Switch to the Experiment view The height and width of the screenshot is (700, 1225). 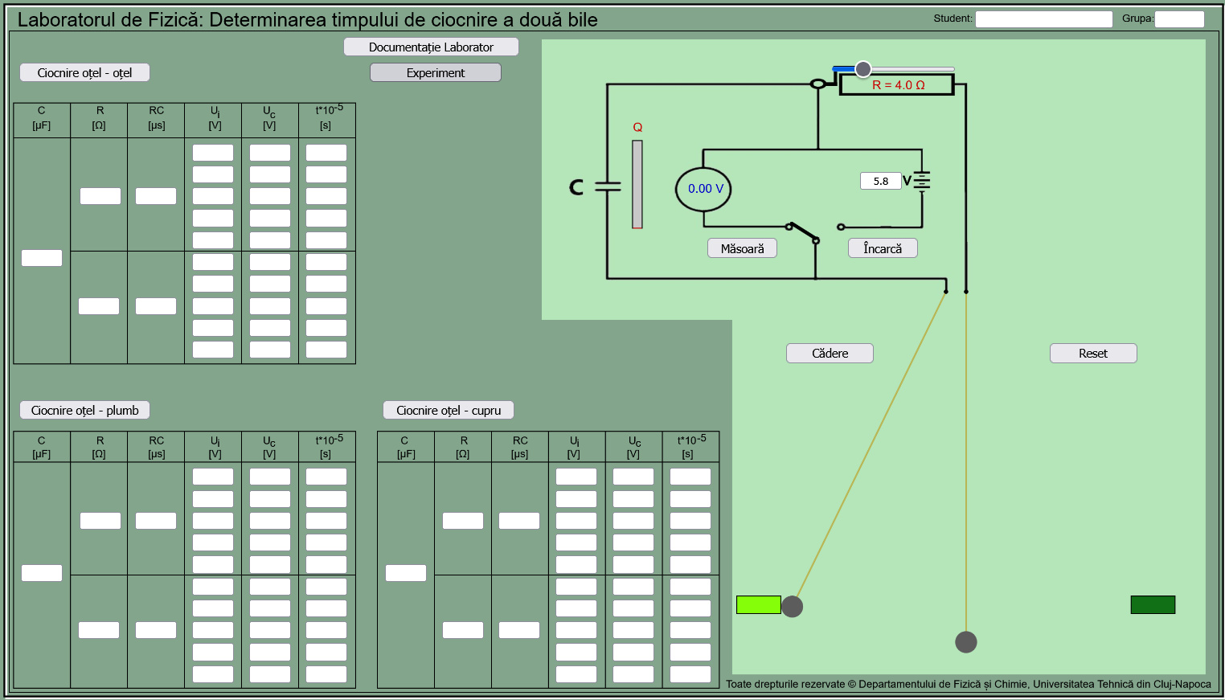coord(435,73)
